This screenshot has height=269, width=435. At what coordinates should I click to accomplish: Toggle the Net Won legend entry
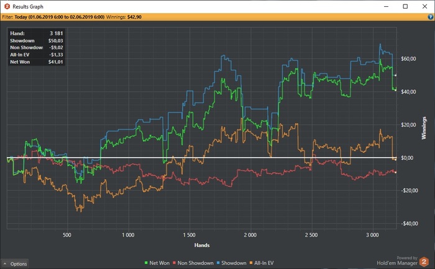[157, 263]
